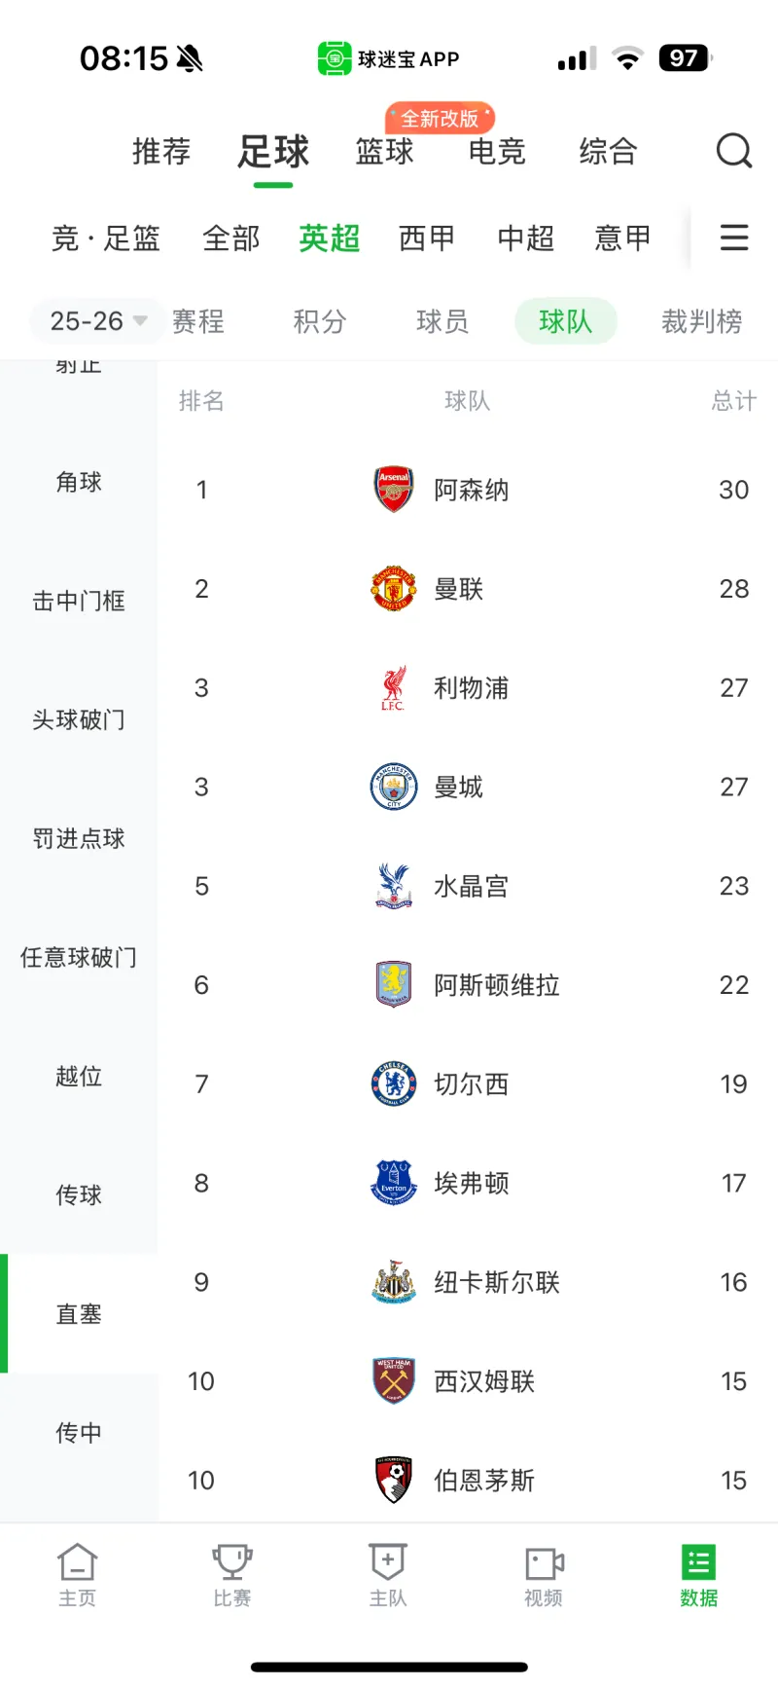Open the hamburger league list menu
The height and width of the screenshot is (1688, 778).
coord(734,238)
